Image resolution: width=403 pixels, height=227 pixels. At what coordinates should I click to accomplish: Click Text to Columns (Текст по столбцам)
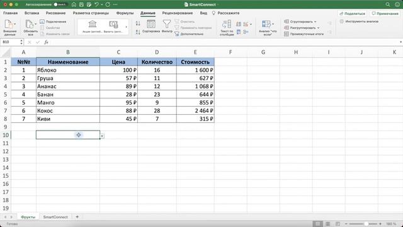pyautogui.click(x=227, y=28)
